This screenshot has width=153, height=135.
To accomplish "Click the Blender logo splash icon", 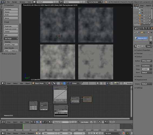I will (106, 2).
